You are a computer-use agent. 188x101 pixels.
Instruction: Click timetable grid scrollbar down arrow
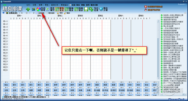point(158,78)
